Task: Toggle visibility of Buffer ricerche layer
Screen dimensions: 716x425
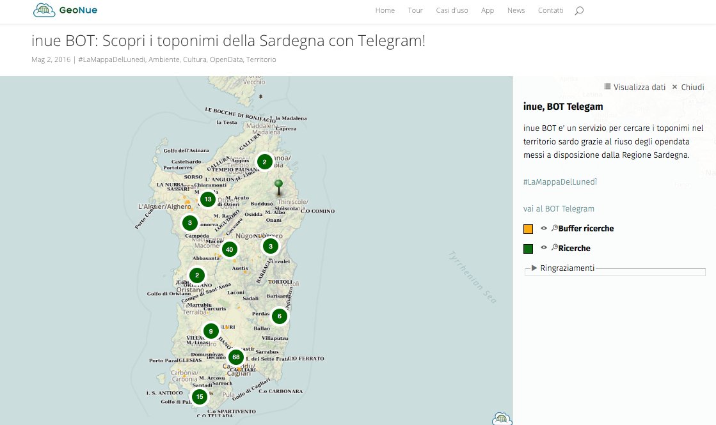Action: (544, 228)
